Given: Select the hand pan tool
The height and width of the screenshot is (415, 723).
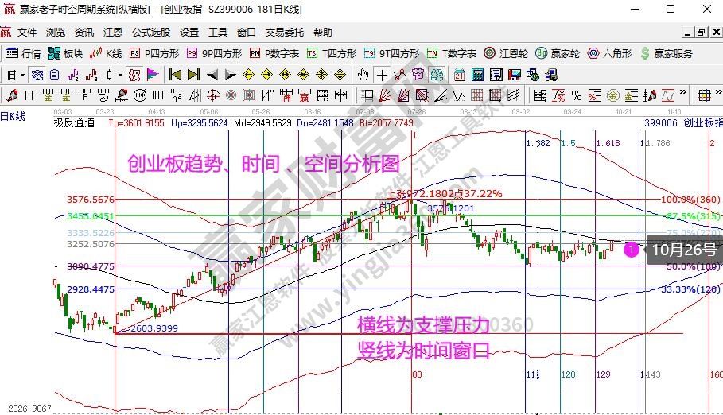Looking at the screenshot, I should point(363,75).
